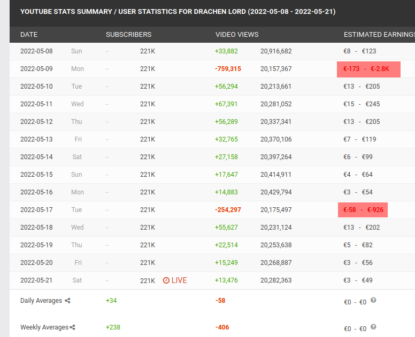Click the €8 - €123 earnings
Viewport: 415px width, 337px height.
coord(360,51)
